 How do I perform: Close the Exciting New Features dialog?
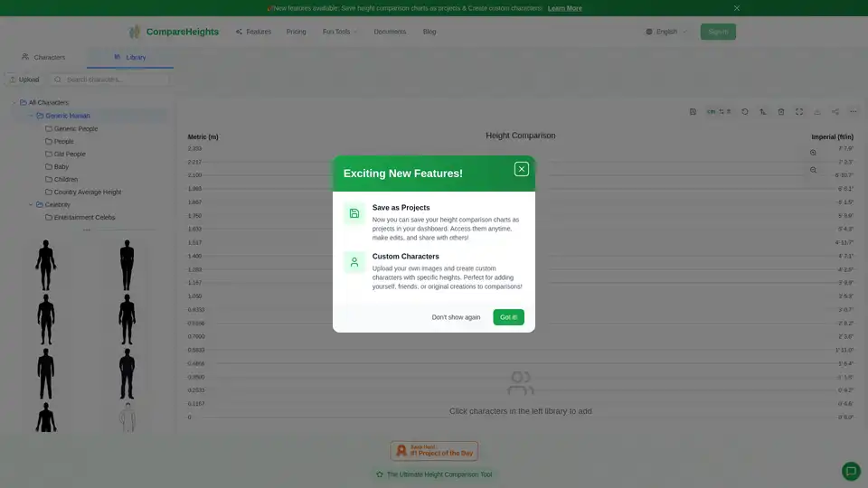(x=521, y=169)
